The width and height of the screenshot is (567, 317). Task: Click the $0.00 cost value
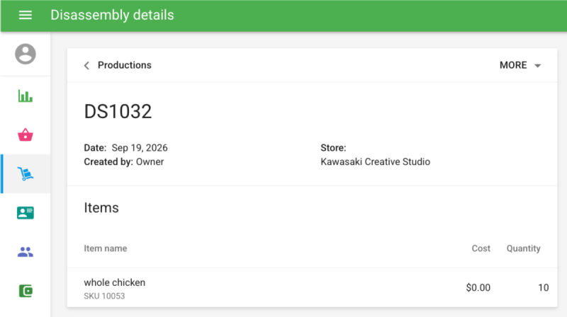point(478,288)
